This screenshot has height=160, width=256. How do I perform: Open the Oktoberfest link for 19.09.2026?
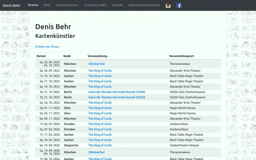(96, 152)
